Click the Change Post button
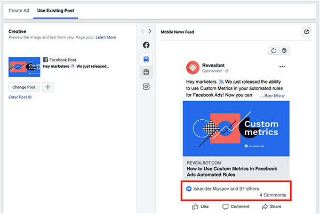 (23, 87)
